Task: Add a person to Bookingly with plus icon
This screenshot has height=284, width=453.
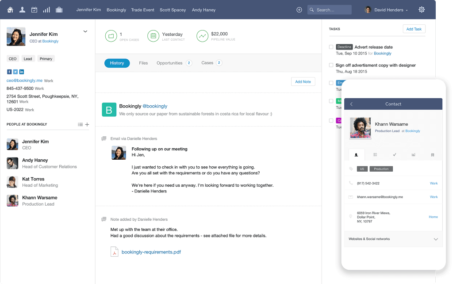Action: pyautogui.click(x=87, y=124)
